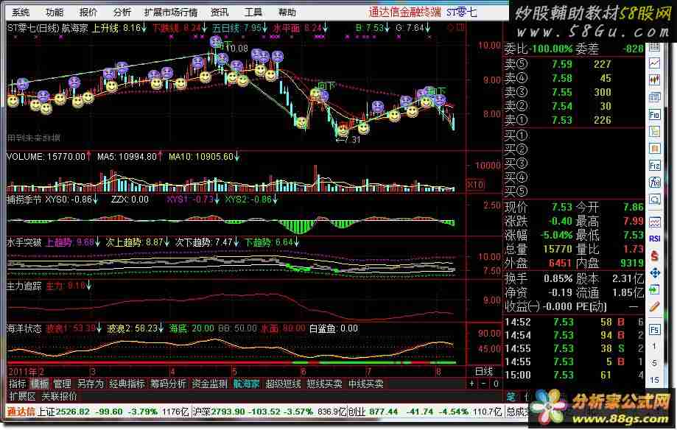
Task: Click the 通达信 logo in status bar
Action: 21,412
